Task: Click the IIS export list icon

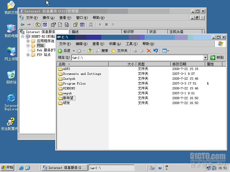Action: pyautogui.click(x=67, y=25)
